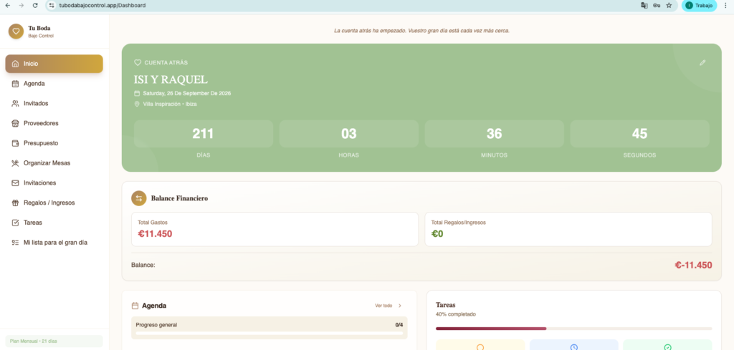Select Presupuesto menu item

[40, 143]
